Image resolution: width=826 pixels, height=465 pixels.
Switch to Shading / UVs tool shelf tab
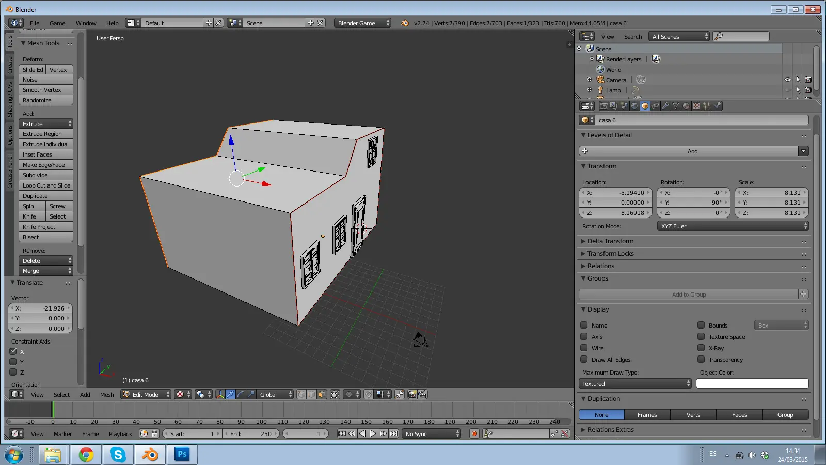point(9,99)
